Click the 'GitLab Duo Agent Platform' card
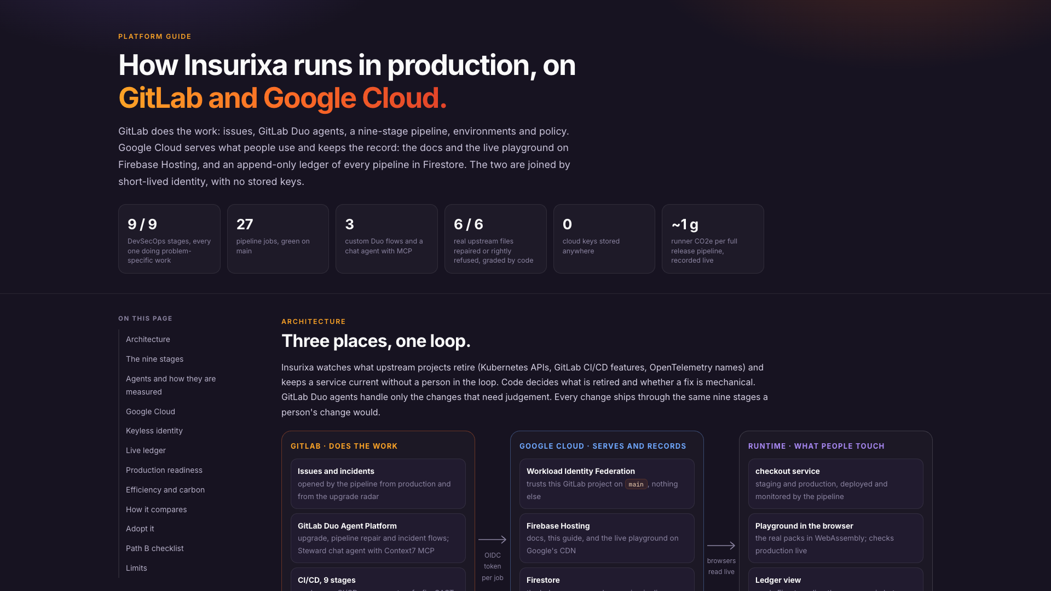 [x=378, y=538]
